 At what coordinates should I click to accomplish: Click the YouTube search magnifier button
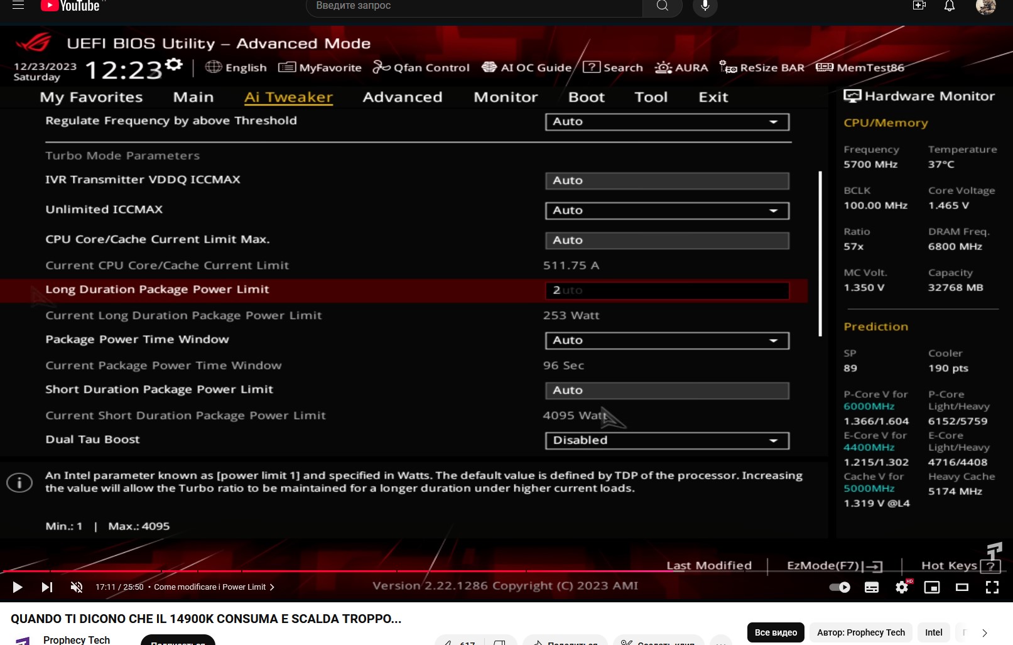point(662,6)
